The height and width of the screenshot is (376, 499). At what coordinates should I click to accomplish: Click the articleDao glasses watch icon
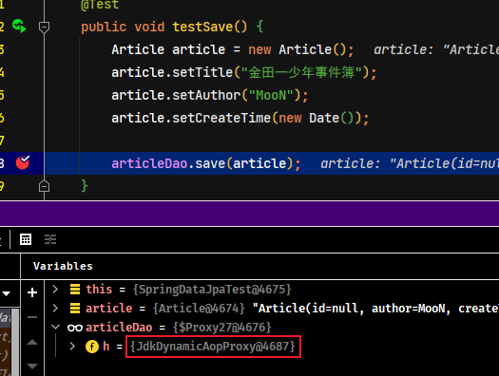pyautogui.click(x=75, y=328)
